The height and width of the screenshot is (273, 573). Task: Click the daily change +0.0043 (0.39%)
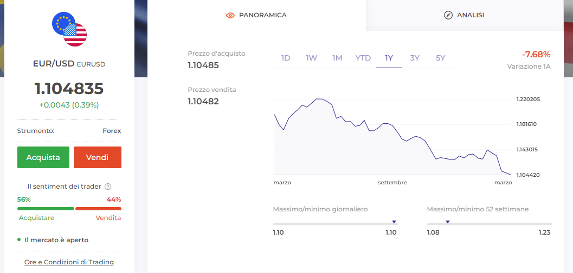[x=69, y=105]
